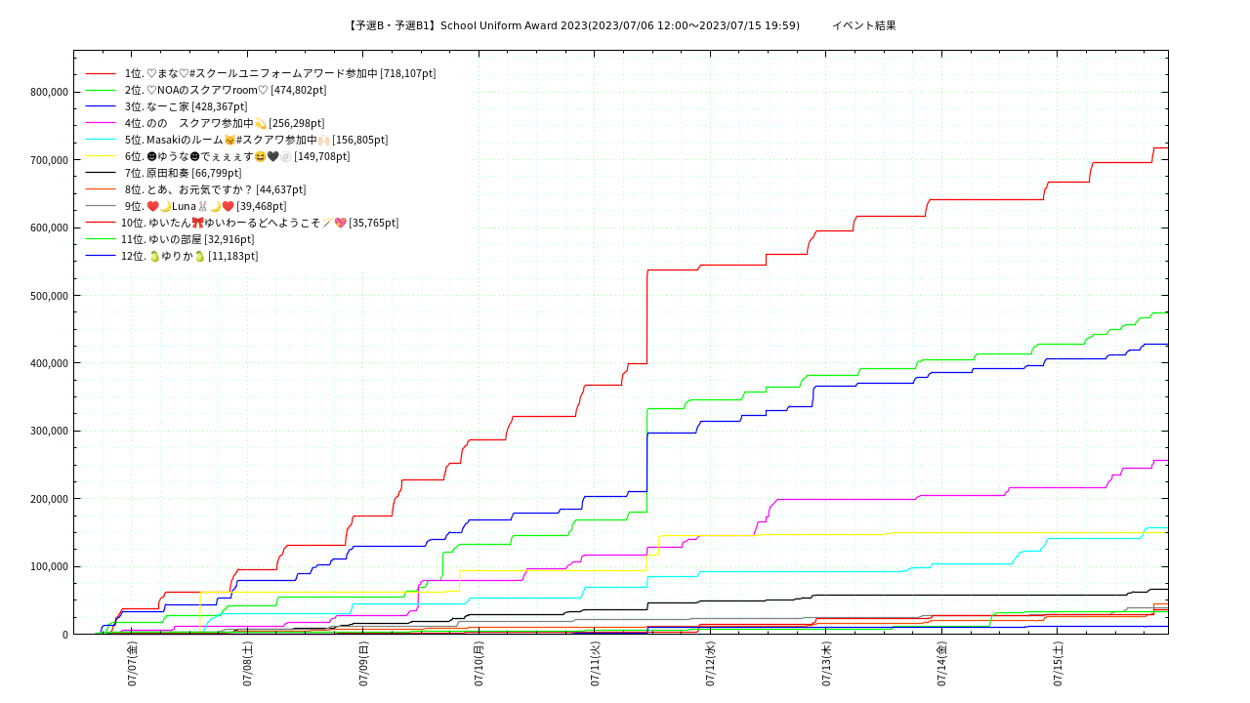1250x703 pixels.
Task: Click the y-axis label 800,000
Action: [x=49, y=92]
